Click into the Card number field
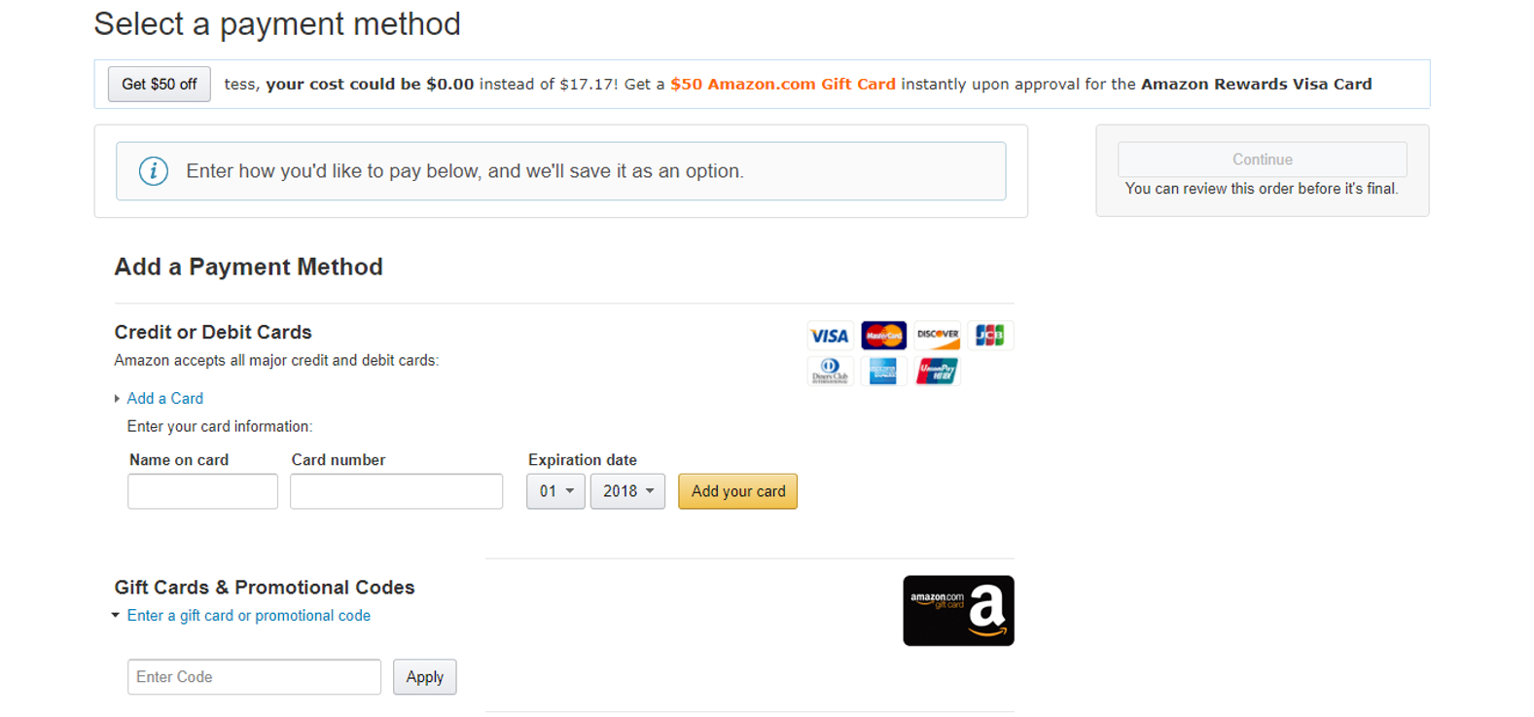 [396, 491]
